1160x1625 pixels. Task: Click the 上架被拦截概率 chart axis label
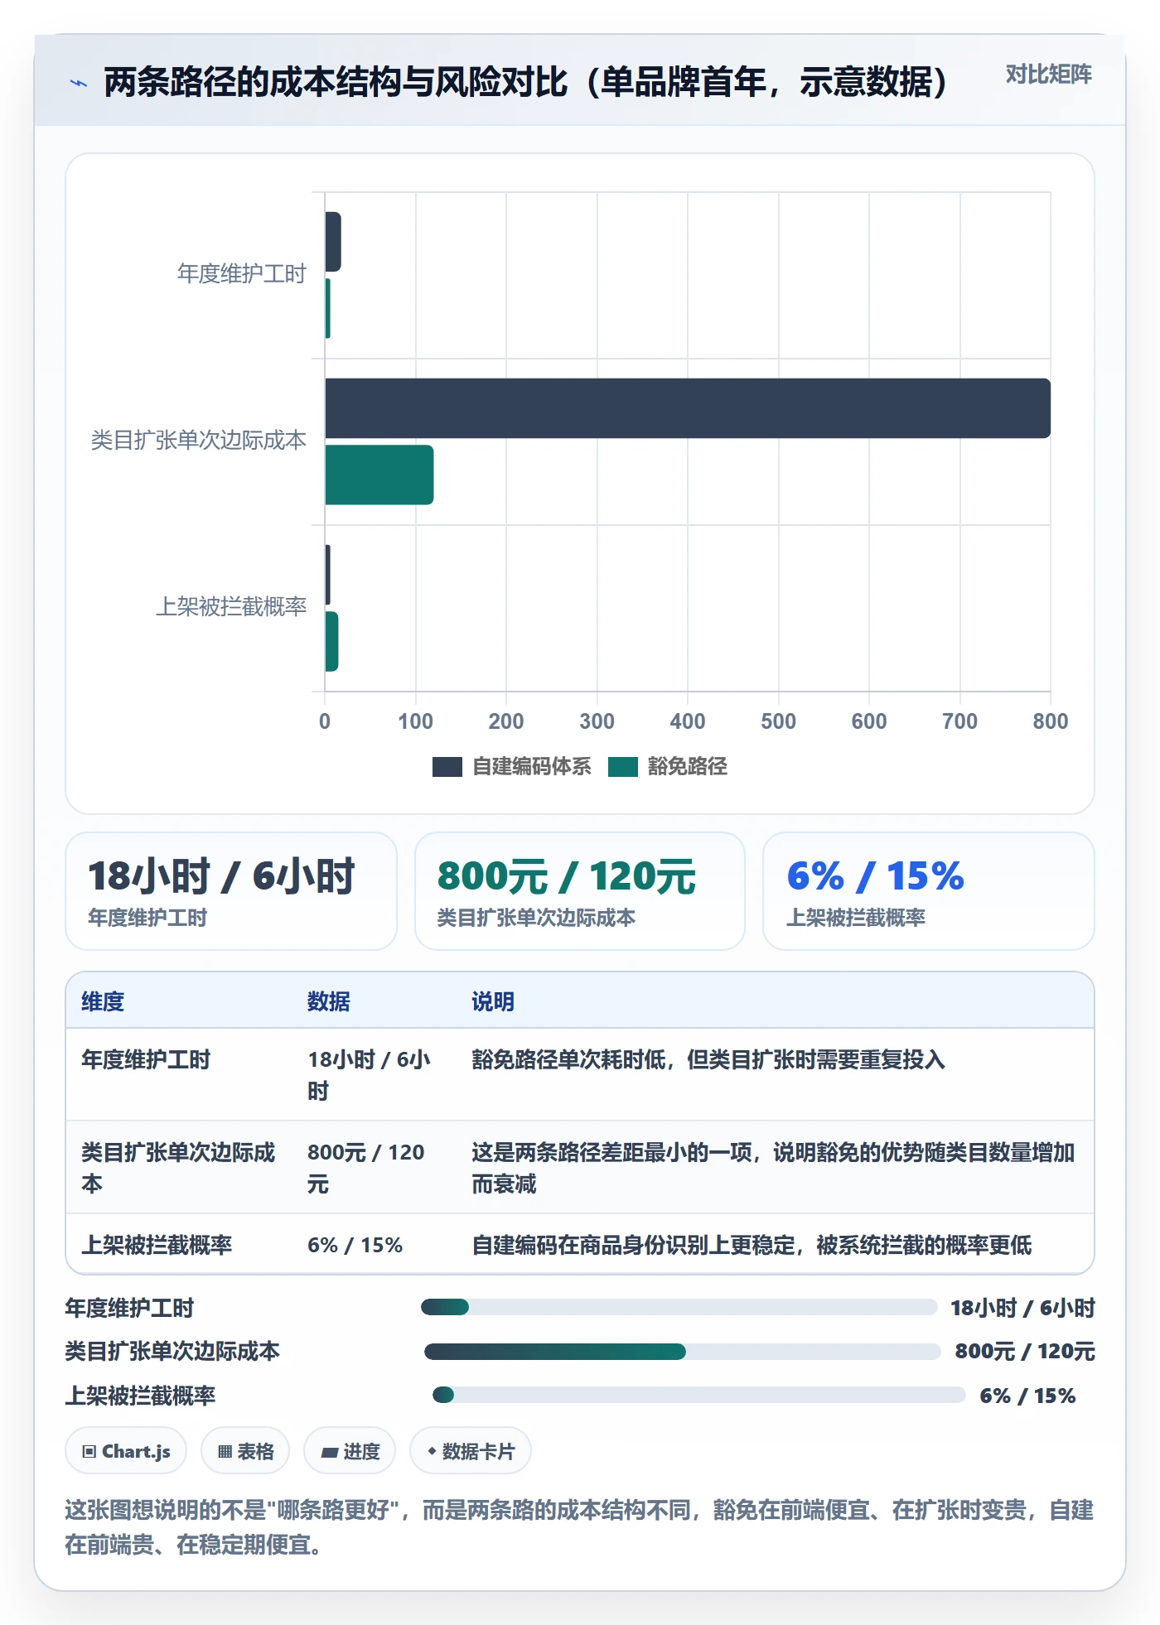[231, 607]
